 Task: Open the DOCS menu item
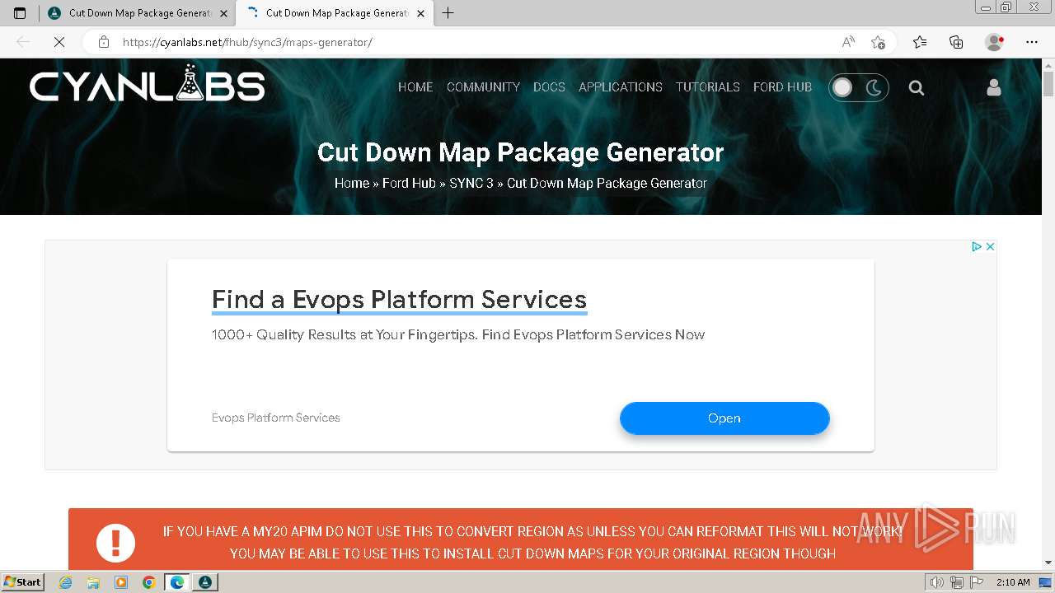[549, 87]
